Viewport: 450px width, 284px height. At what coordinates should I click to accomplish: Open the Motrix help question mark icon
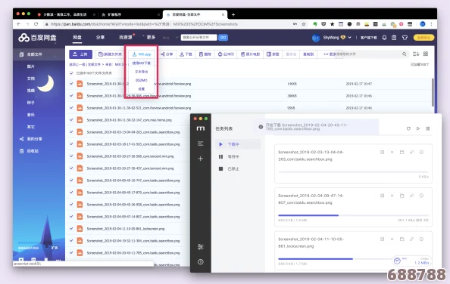click(x=201, y=261)
